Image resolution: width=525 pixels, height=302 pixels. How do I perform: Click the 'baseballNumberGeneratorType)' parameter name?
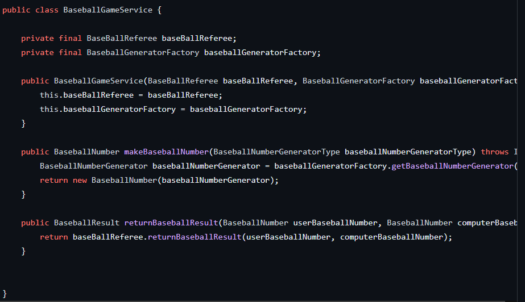point(410,152)
